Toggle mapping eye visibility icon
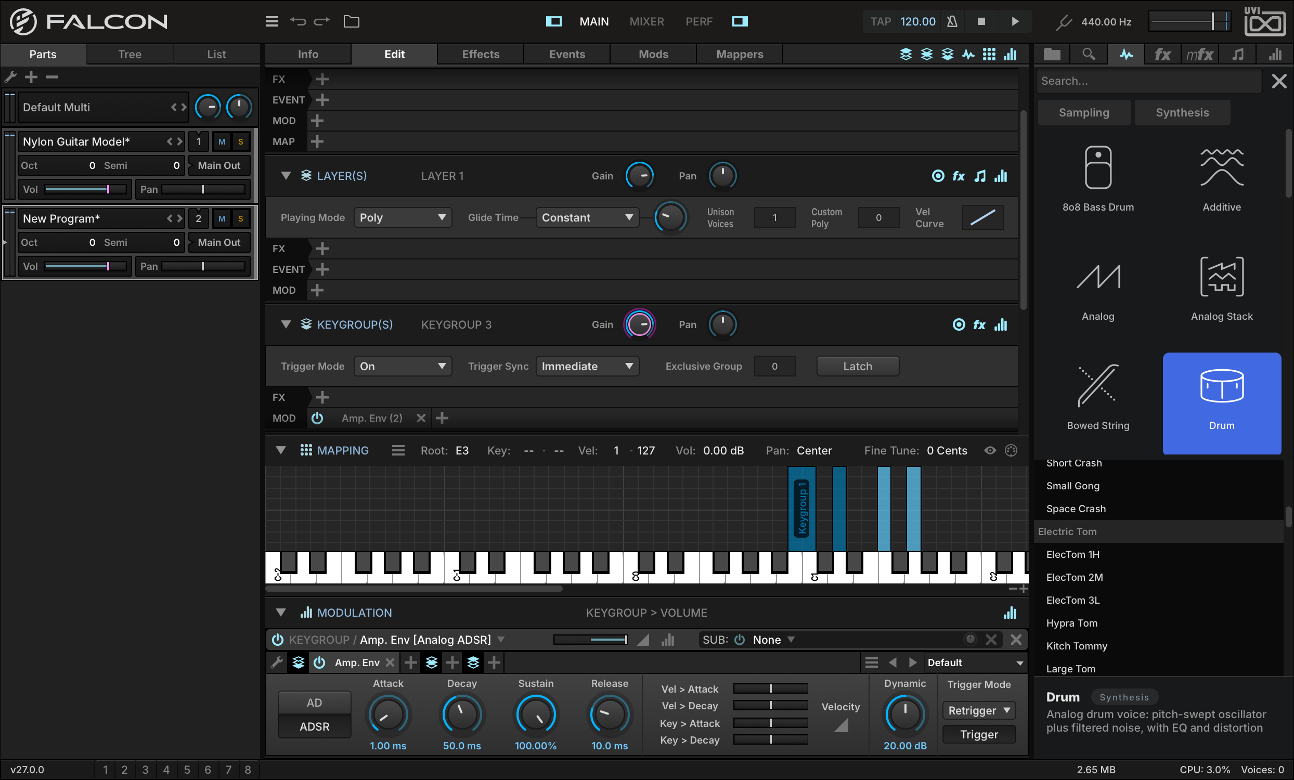 click(989, 450)
